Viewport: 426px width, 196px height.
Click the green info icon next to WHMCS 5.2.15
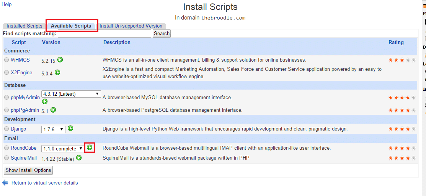point(60,60)
